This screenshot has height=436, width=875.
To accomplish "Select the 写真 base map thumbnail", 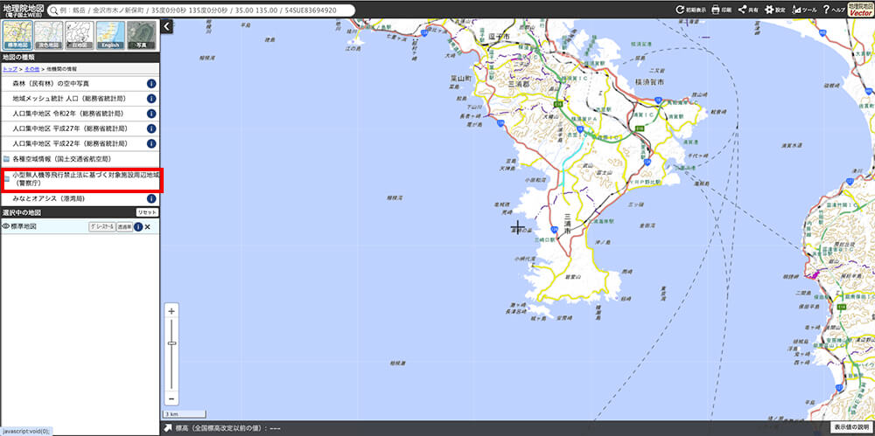I will [141, 35].
